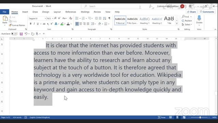
Task: Click the zoom slider handle
Action: (x=200, y=118)
